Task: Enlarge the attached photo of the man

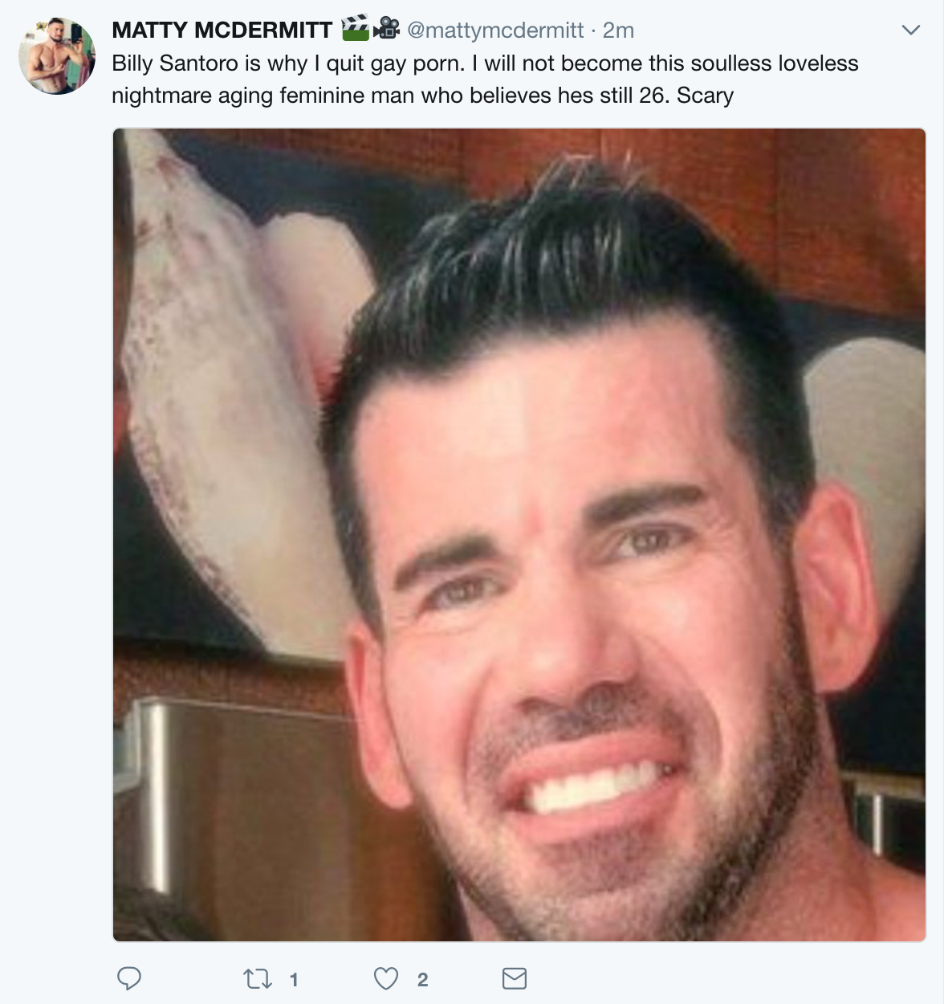Action: [519, 535]
